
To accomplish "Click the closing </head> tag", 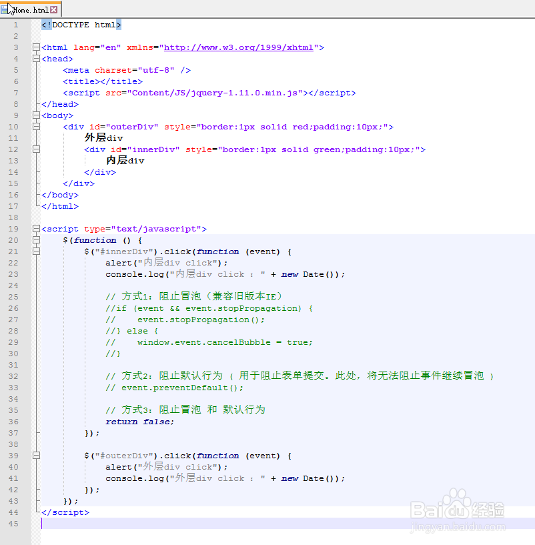I will pos(60,104).
